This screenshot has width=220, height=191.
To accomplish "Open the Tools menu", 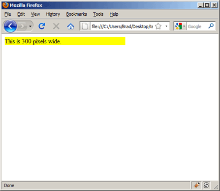I will click(98, 14).
